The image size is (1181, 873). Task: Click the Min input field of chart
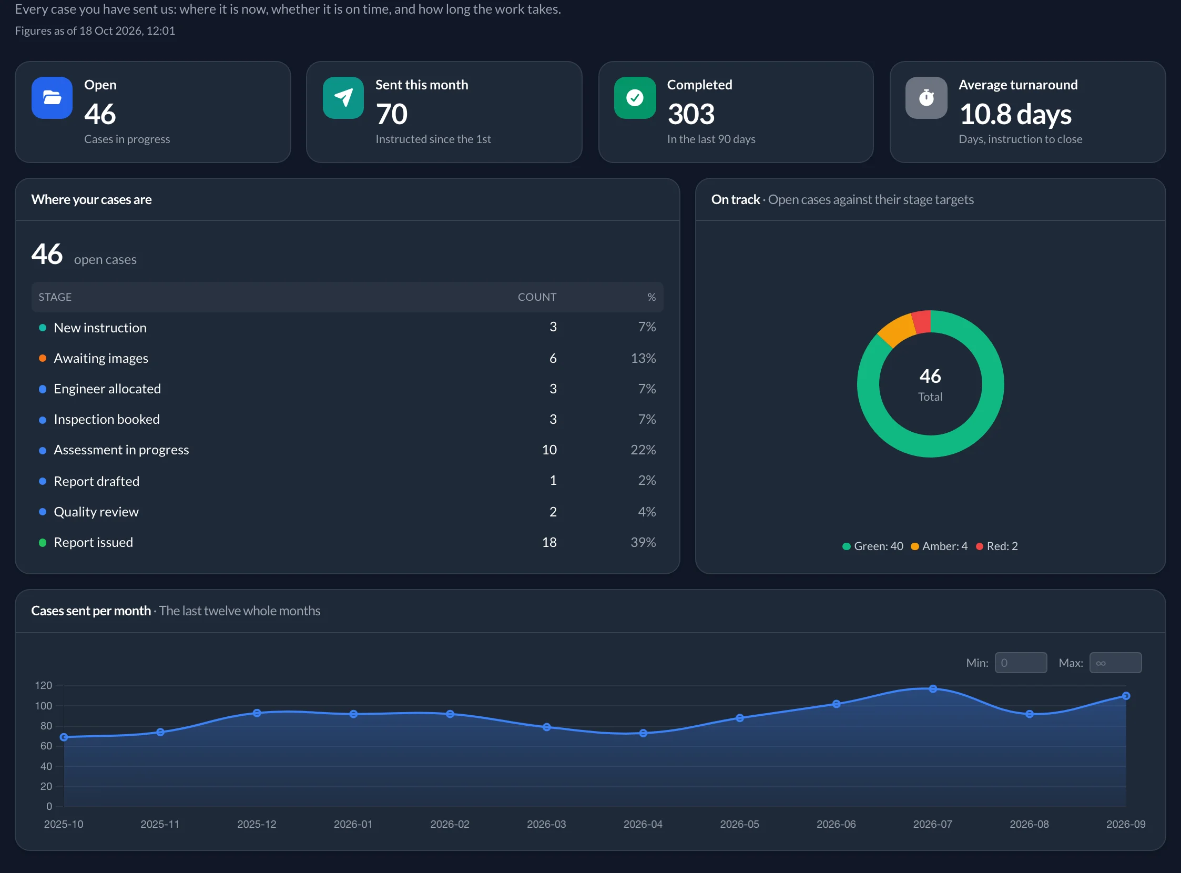[1021, 663]
